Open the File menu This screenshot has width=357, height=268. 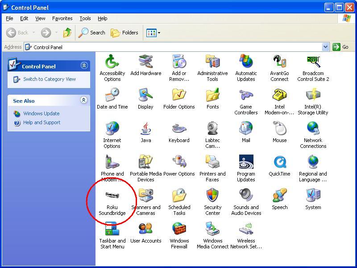click(9, 18)
